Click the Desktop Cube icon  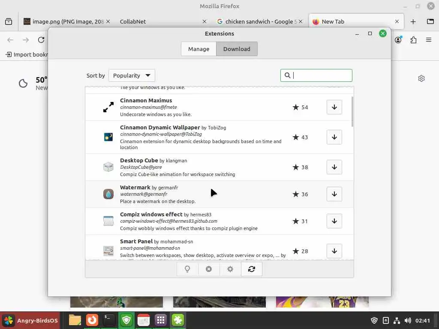[108, 167]
